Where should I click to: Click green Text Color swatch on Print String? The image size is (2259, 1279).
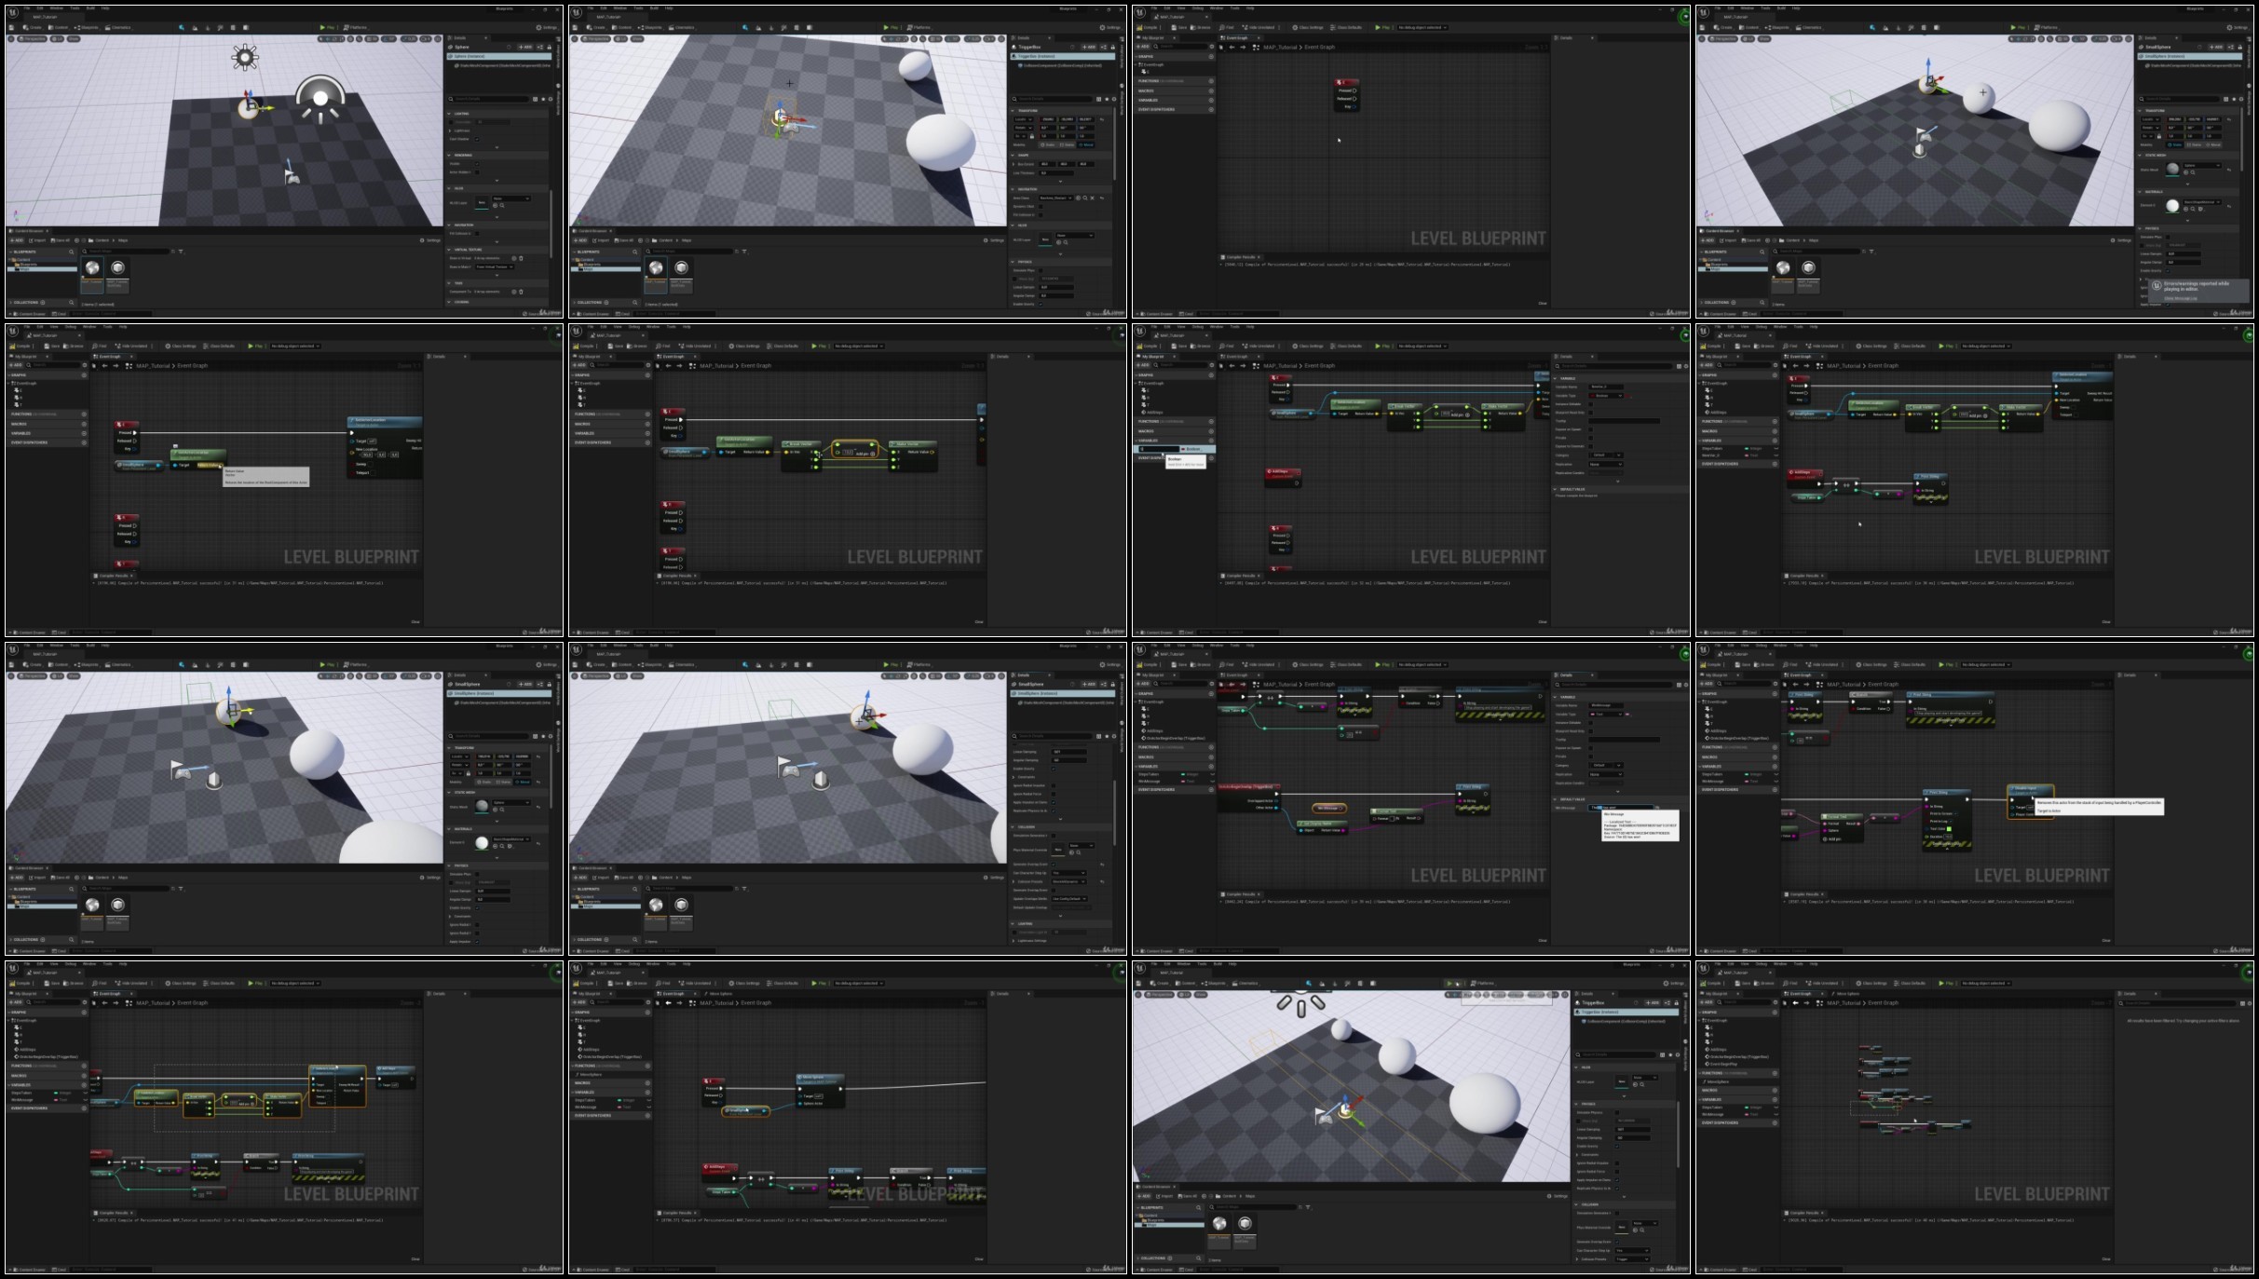[1949, 829]
